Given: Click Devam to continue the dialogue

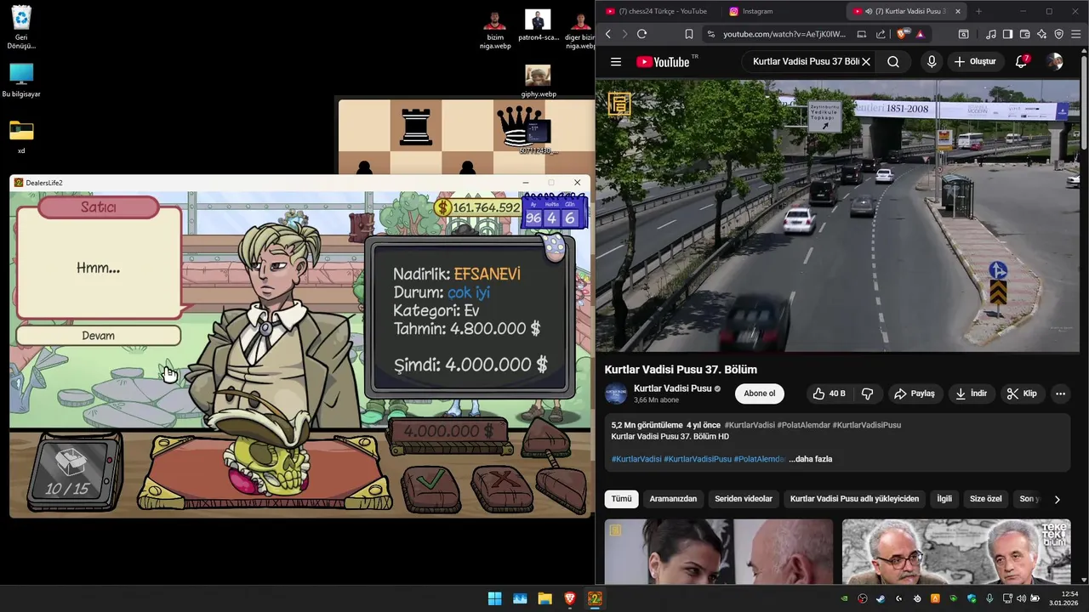Looking at the screenshot, I should click(x=98, y=336).
